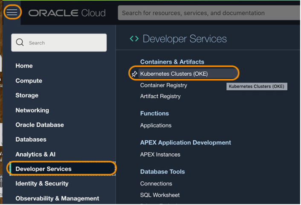Open the Container Registry link
The width and height of the screenshot is (301, 205).
point(164,85)
